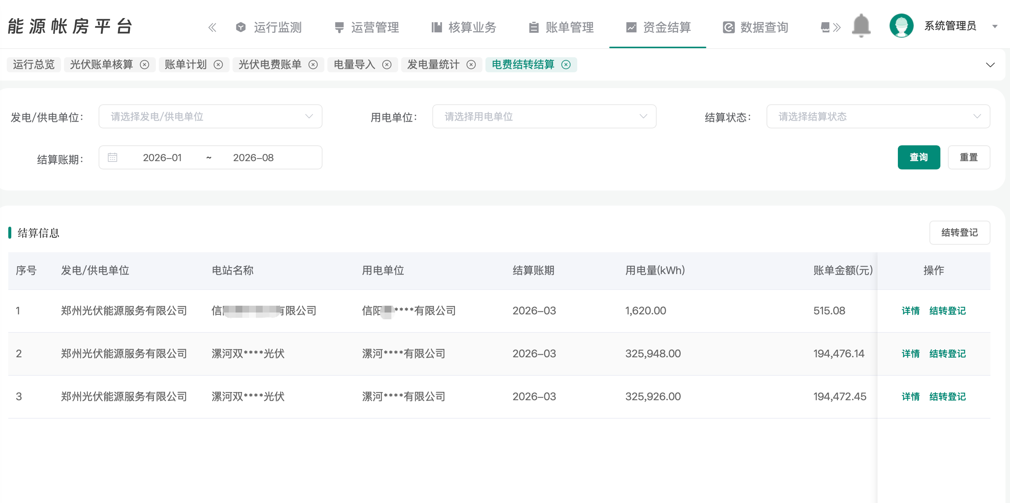Close the 光伏账单核算 tab

145,65
